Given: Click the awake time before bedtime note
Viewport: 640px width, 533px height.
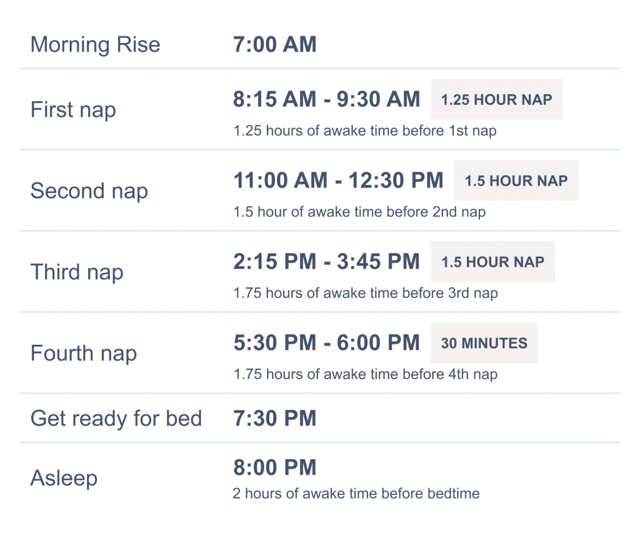Looking at the screenshot, I should [x=356, y=494].
